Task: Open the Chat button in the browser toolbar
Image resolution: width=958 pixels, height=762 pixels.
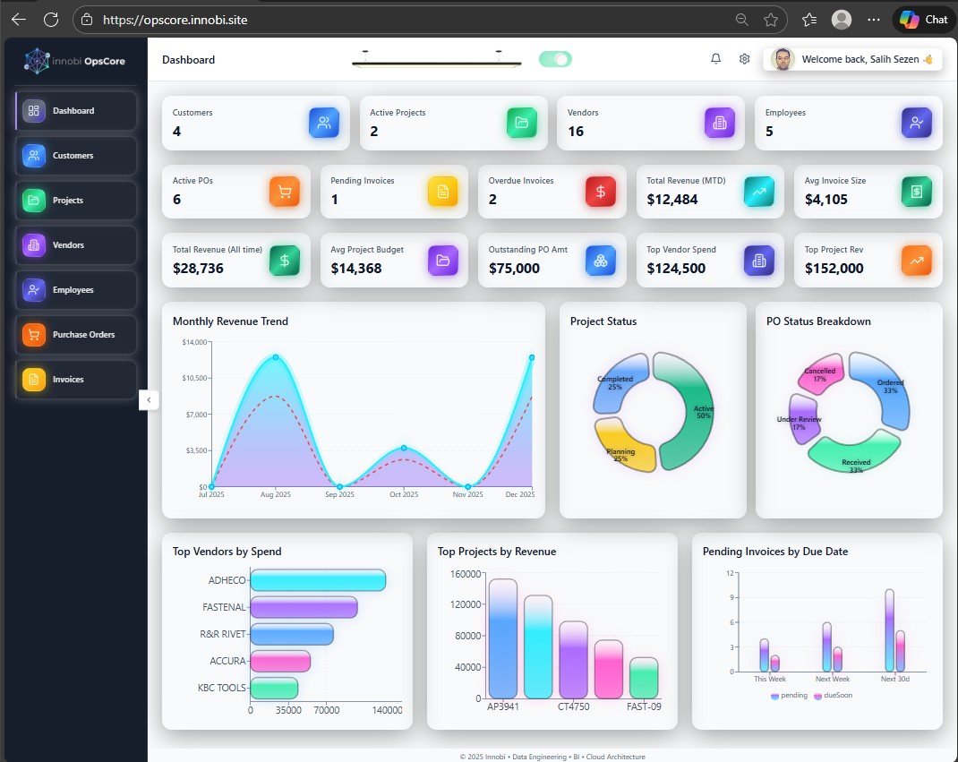Action: pyautogui.click(x=922, y=19)
